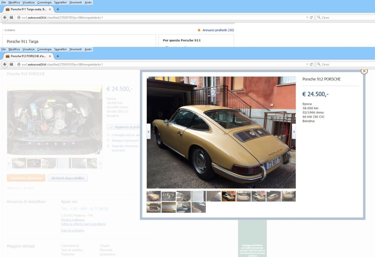The width and height of the screenshot is (375, 257).
Task: Open a new tab in the Porsche 912 window
Action: pyautogui.click(x=57, y=56)
